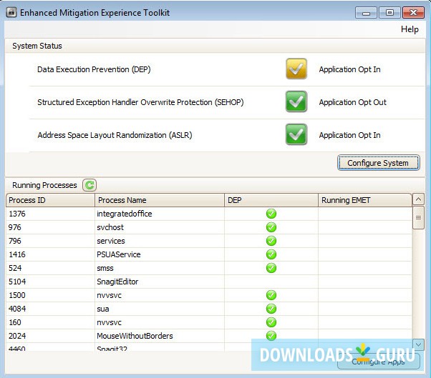
Task: Close the EMET window
Action: coord(413,13)
